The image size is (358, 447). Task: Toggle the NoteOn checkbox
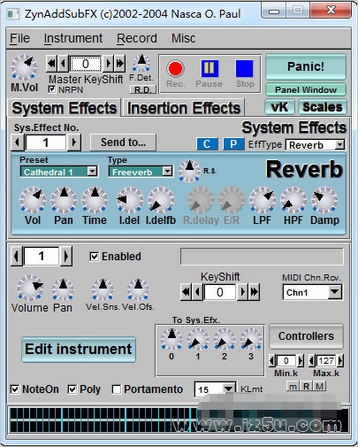(x=15, y=389)
